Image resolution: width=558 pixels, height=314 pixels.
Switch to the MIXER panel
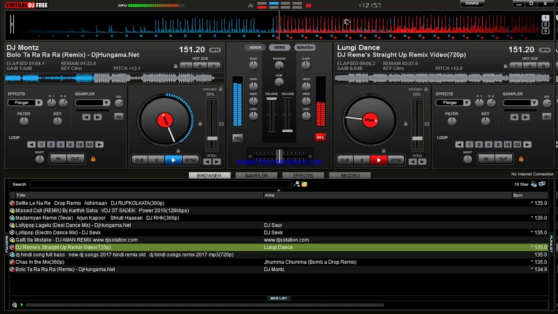[x=255, y=48]
